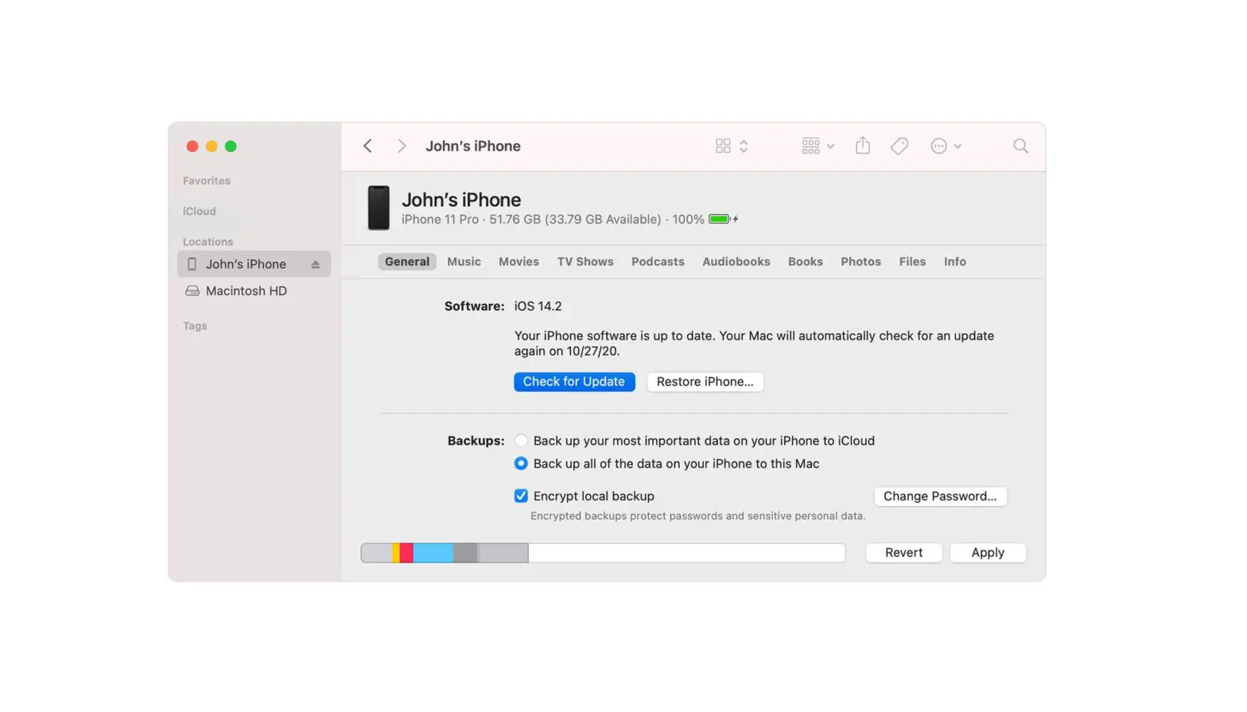Open the TV Shows tab
This screenshot has height=712, width=1247.
(585, 262)
